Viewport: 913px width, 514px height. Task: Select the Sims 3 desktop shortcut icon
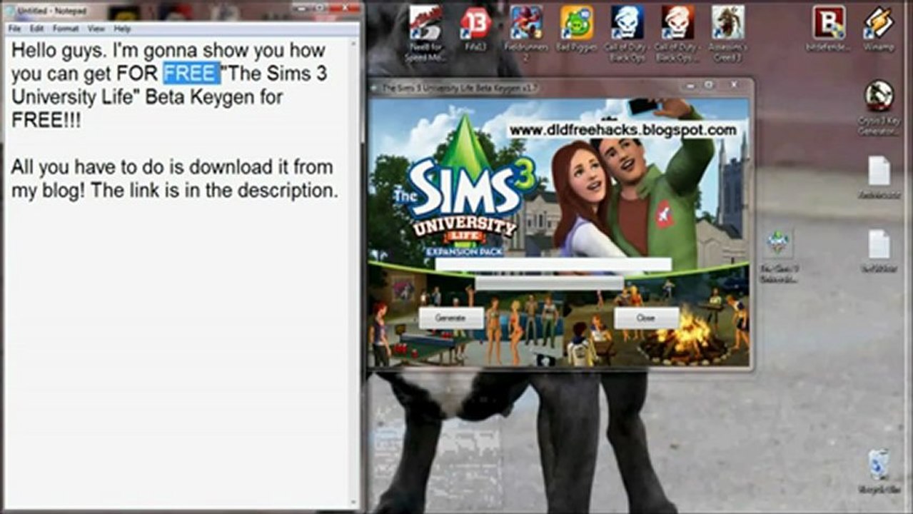click(x=777, y=256)
